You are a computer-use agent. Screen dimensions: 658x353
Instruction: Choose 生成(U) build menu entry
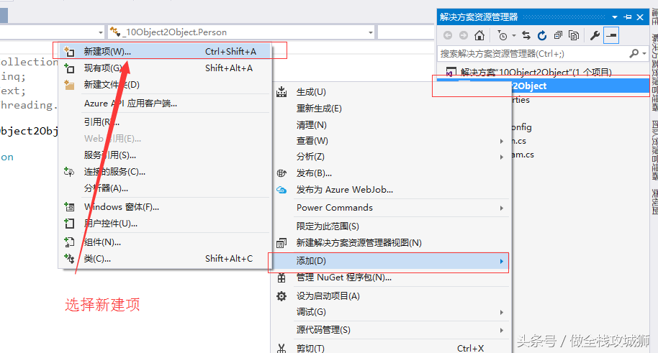pos(390,92)
